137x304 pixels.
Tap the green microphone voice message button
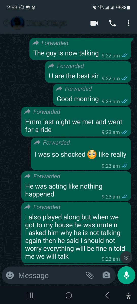click(x=126, y=275)
